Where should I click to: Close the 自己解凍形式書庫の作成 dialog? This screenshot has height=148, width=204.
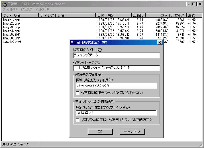[x=160, y=43]
